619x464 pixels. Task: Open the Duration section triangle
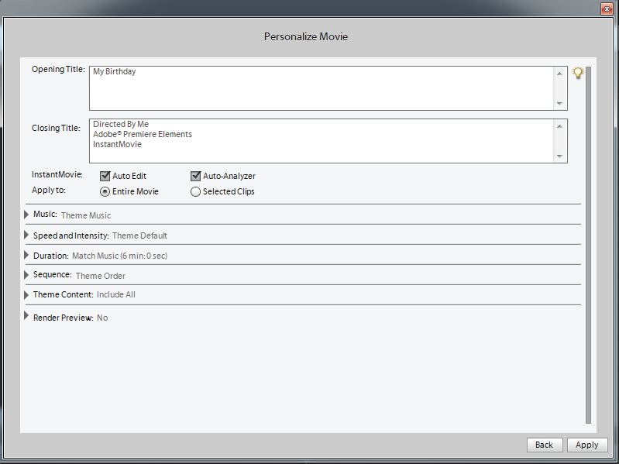click(x=26, y=255)
